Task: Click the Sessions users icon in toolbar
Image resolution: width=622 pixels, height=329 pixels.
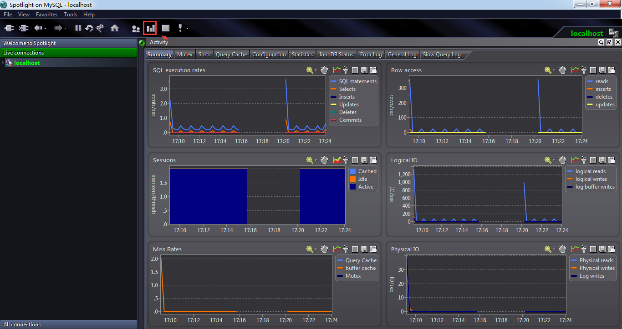Action: (x=136, y=29)
